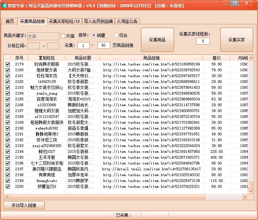Viewport: 258px width, 220px height.
Task: Click the price 408.00 cell
Action: (x=216, y=157)
